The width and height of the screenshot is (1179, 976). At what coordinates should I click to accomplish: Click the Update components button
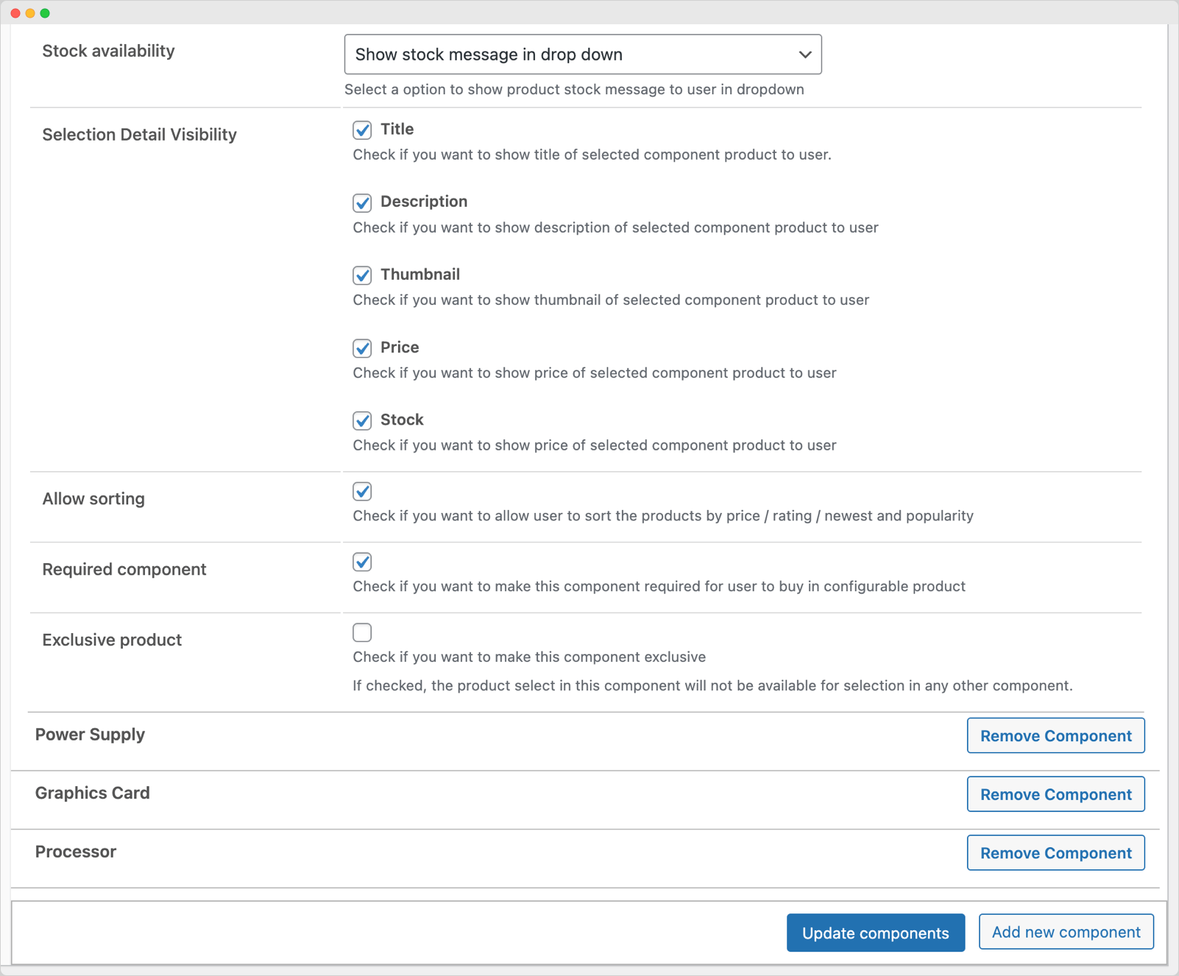875,933
